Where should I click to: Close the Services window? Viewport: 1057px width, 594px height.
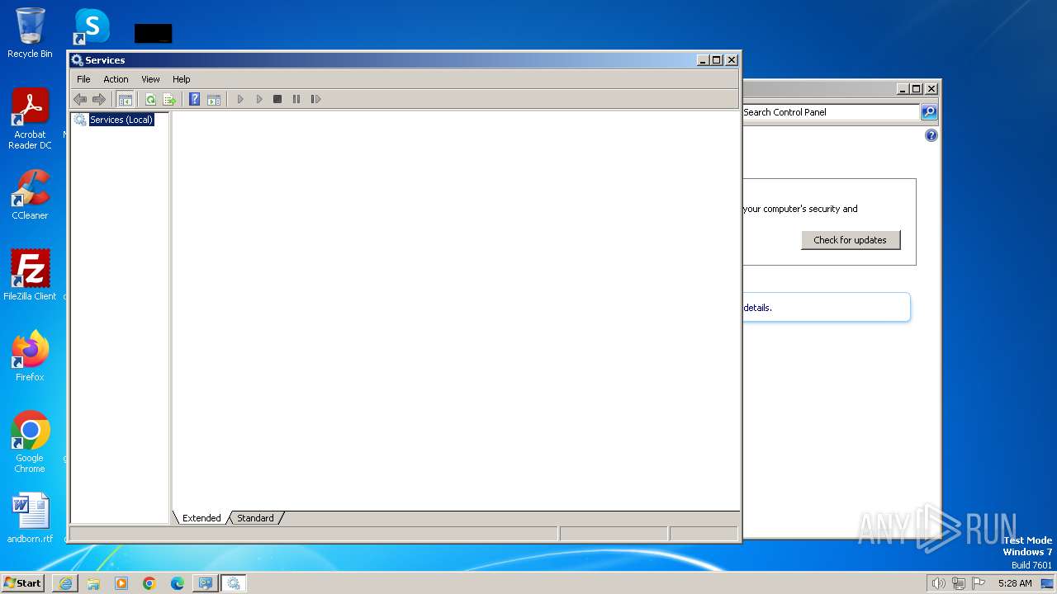point(732,60)
